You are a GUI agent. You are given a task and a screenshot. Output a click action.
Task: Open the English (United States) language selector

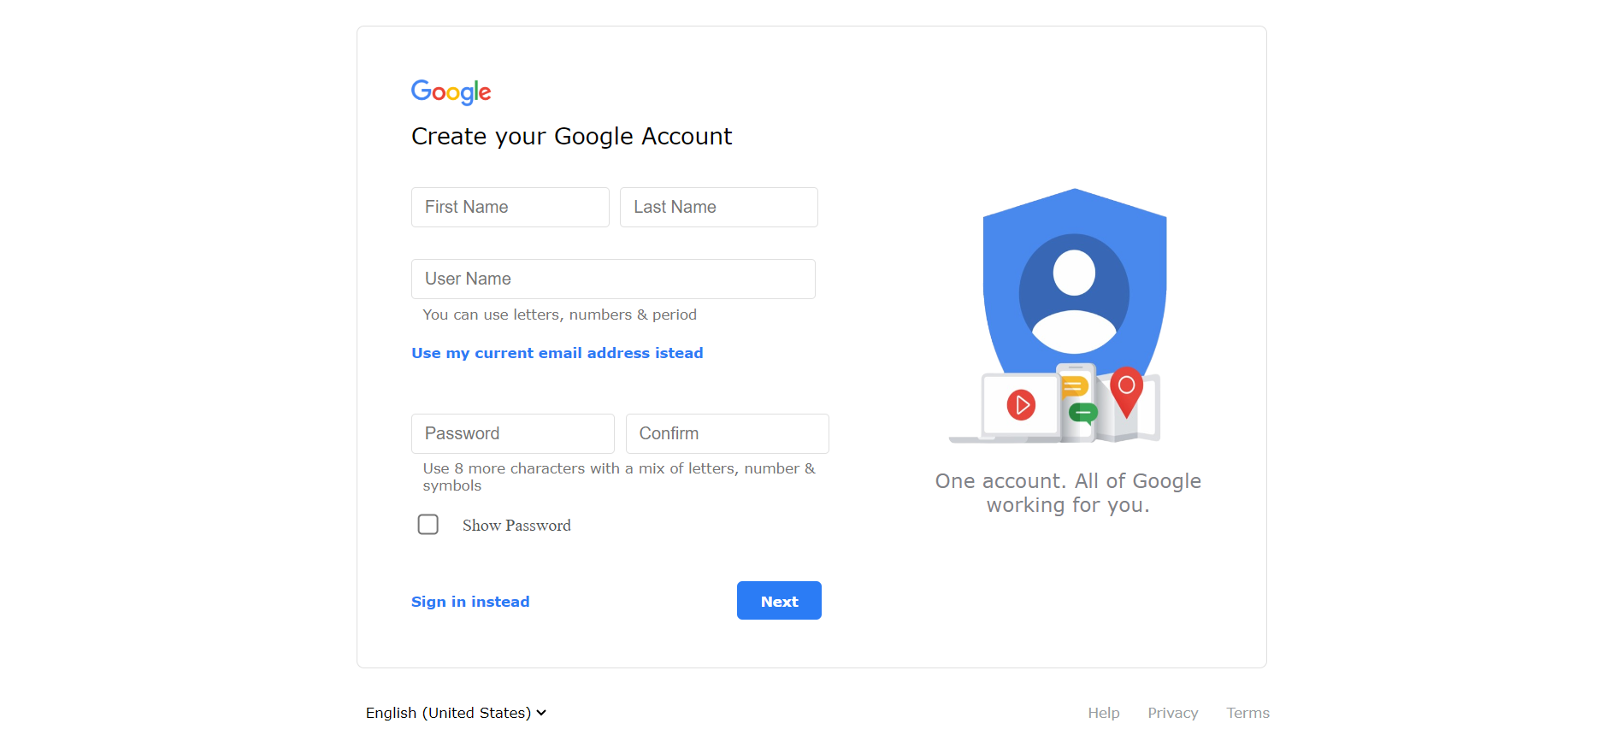click(456, 713)
